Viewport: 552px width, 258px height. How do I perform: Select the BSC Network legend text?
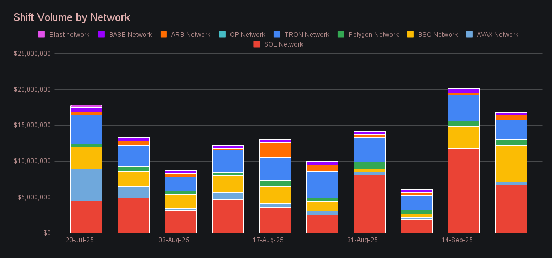click(x=438, y=35)
